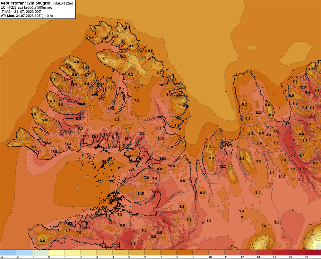Select the 6.5 temperature reading
The image size is (321, 259).
[x=86, y=96]
